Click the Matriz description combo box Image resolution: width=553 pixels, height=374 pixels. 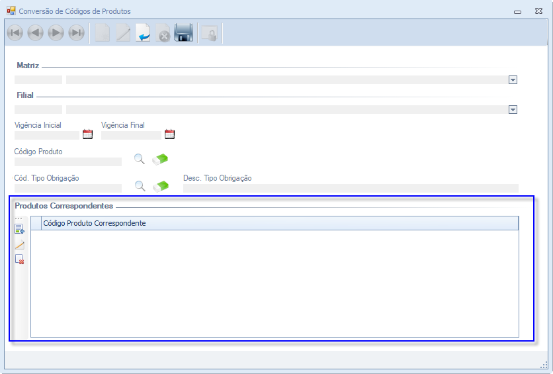tap(292, 79)
